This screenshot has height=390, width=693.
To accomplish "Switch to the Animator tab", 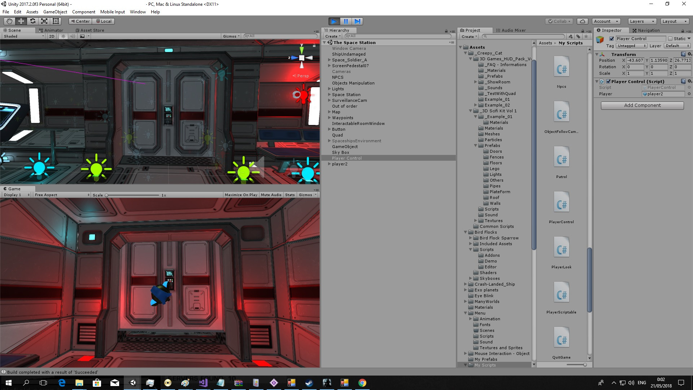I will click(53, 30).
